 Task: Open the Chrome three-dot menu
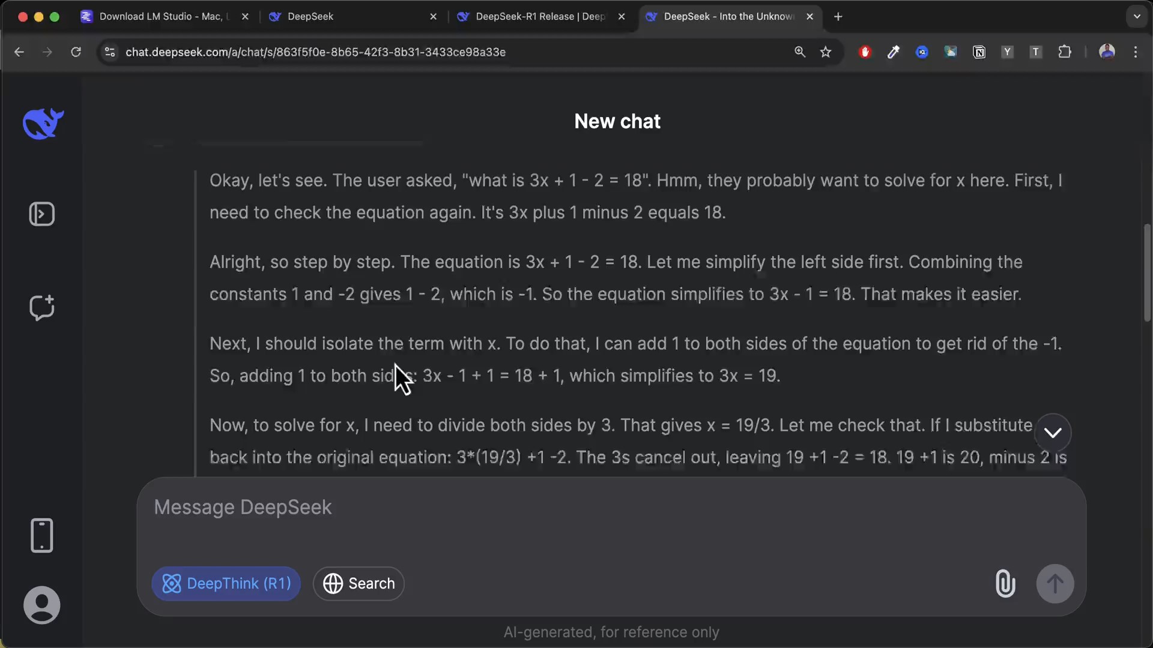tap(1135, 52)
